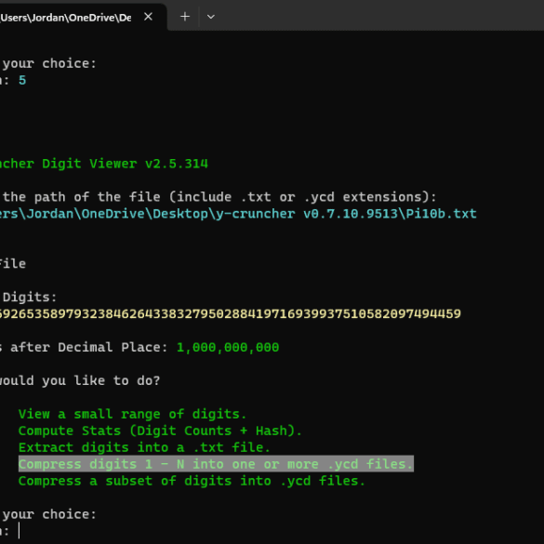Click 'Compress a subset of digits' line
544x544 pixels.
(192, 481)
